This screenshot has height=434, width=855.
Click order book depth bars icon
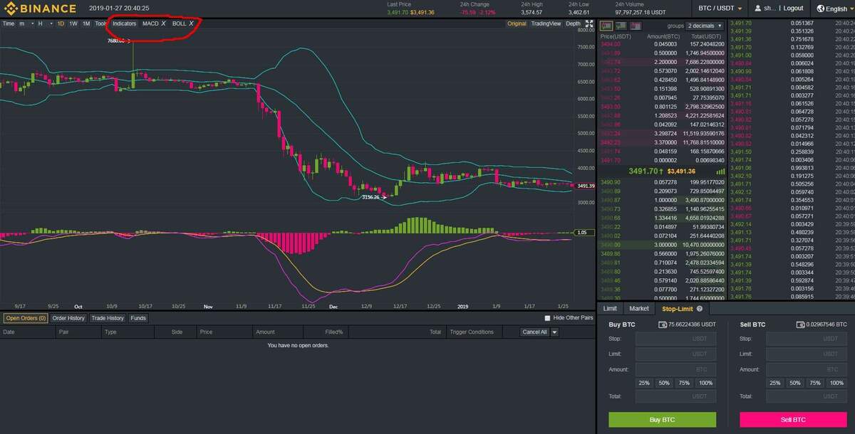coord(720,171)
